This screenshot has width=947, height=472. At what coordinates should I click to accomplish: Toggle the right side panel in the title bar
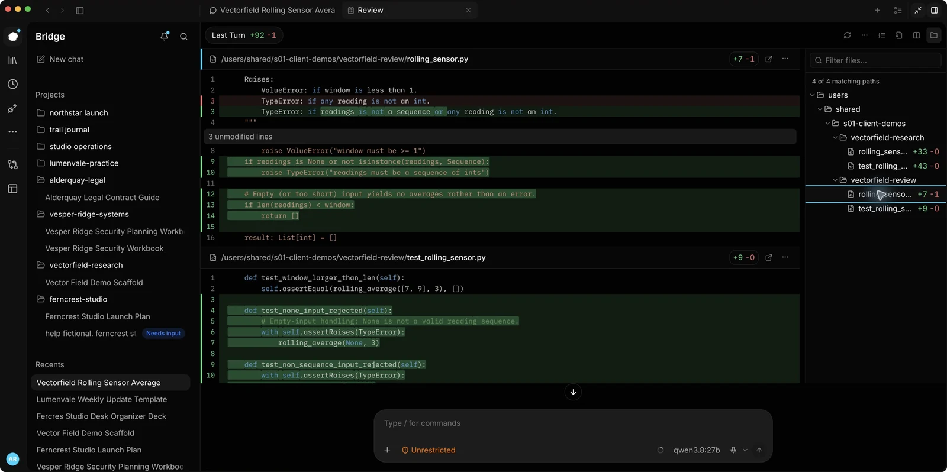pyautogui.click(x=934, y=10)
